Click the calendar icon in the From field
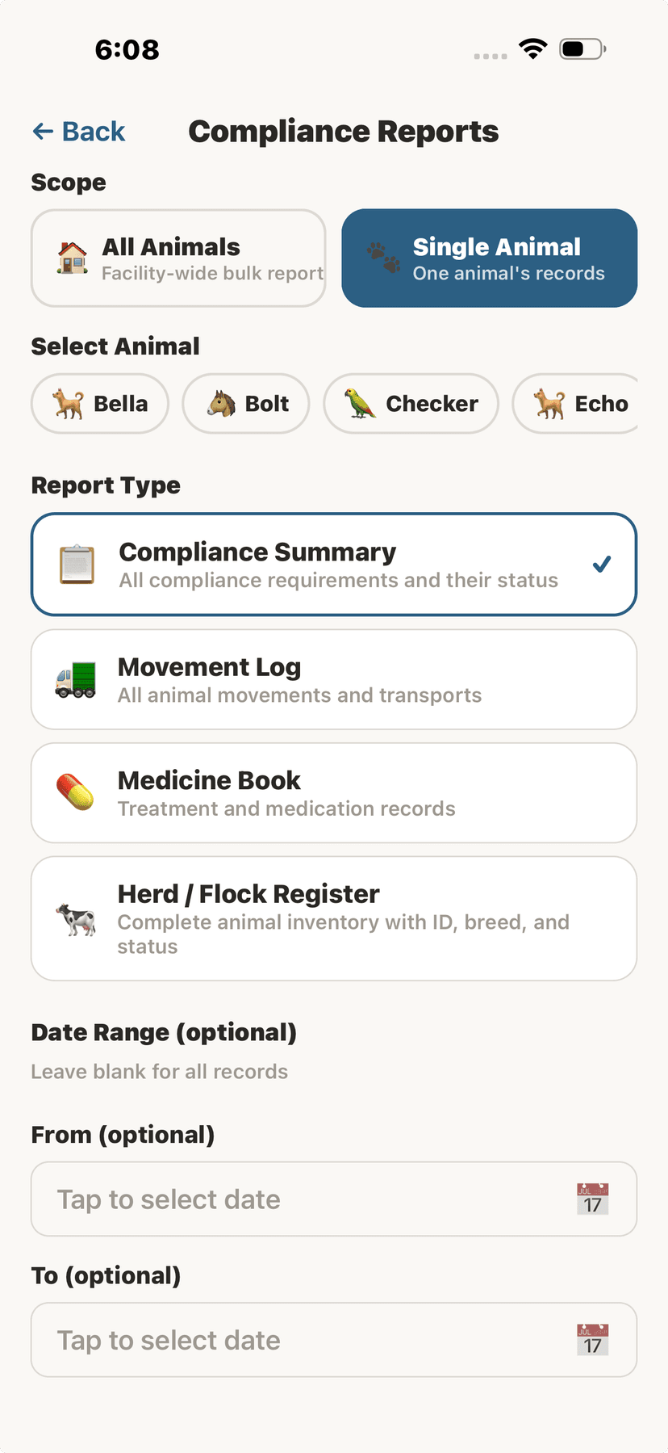Viewport: 668px width, 1453px height. (593, 1199)
